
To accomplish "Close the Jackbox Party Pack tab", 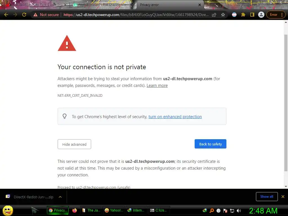I will (65, 5).
